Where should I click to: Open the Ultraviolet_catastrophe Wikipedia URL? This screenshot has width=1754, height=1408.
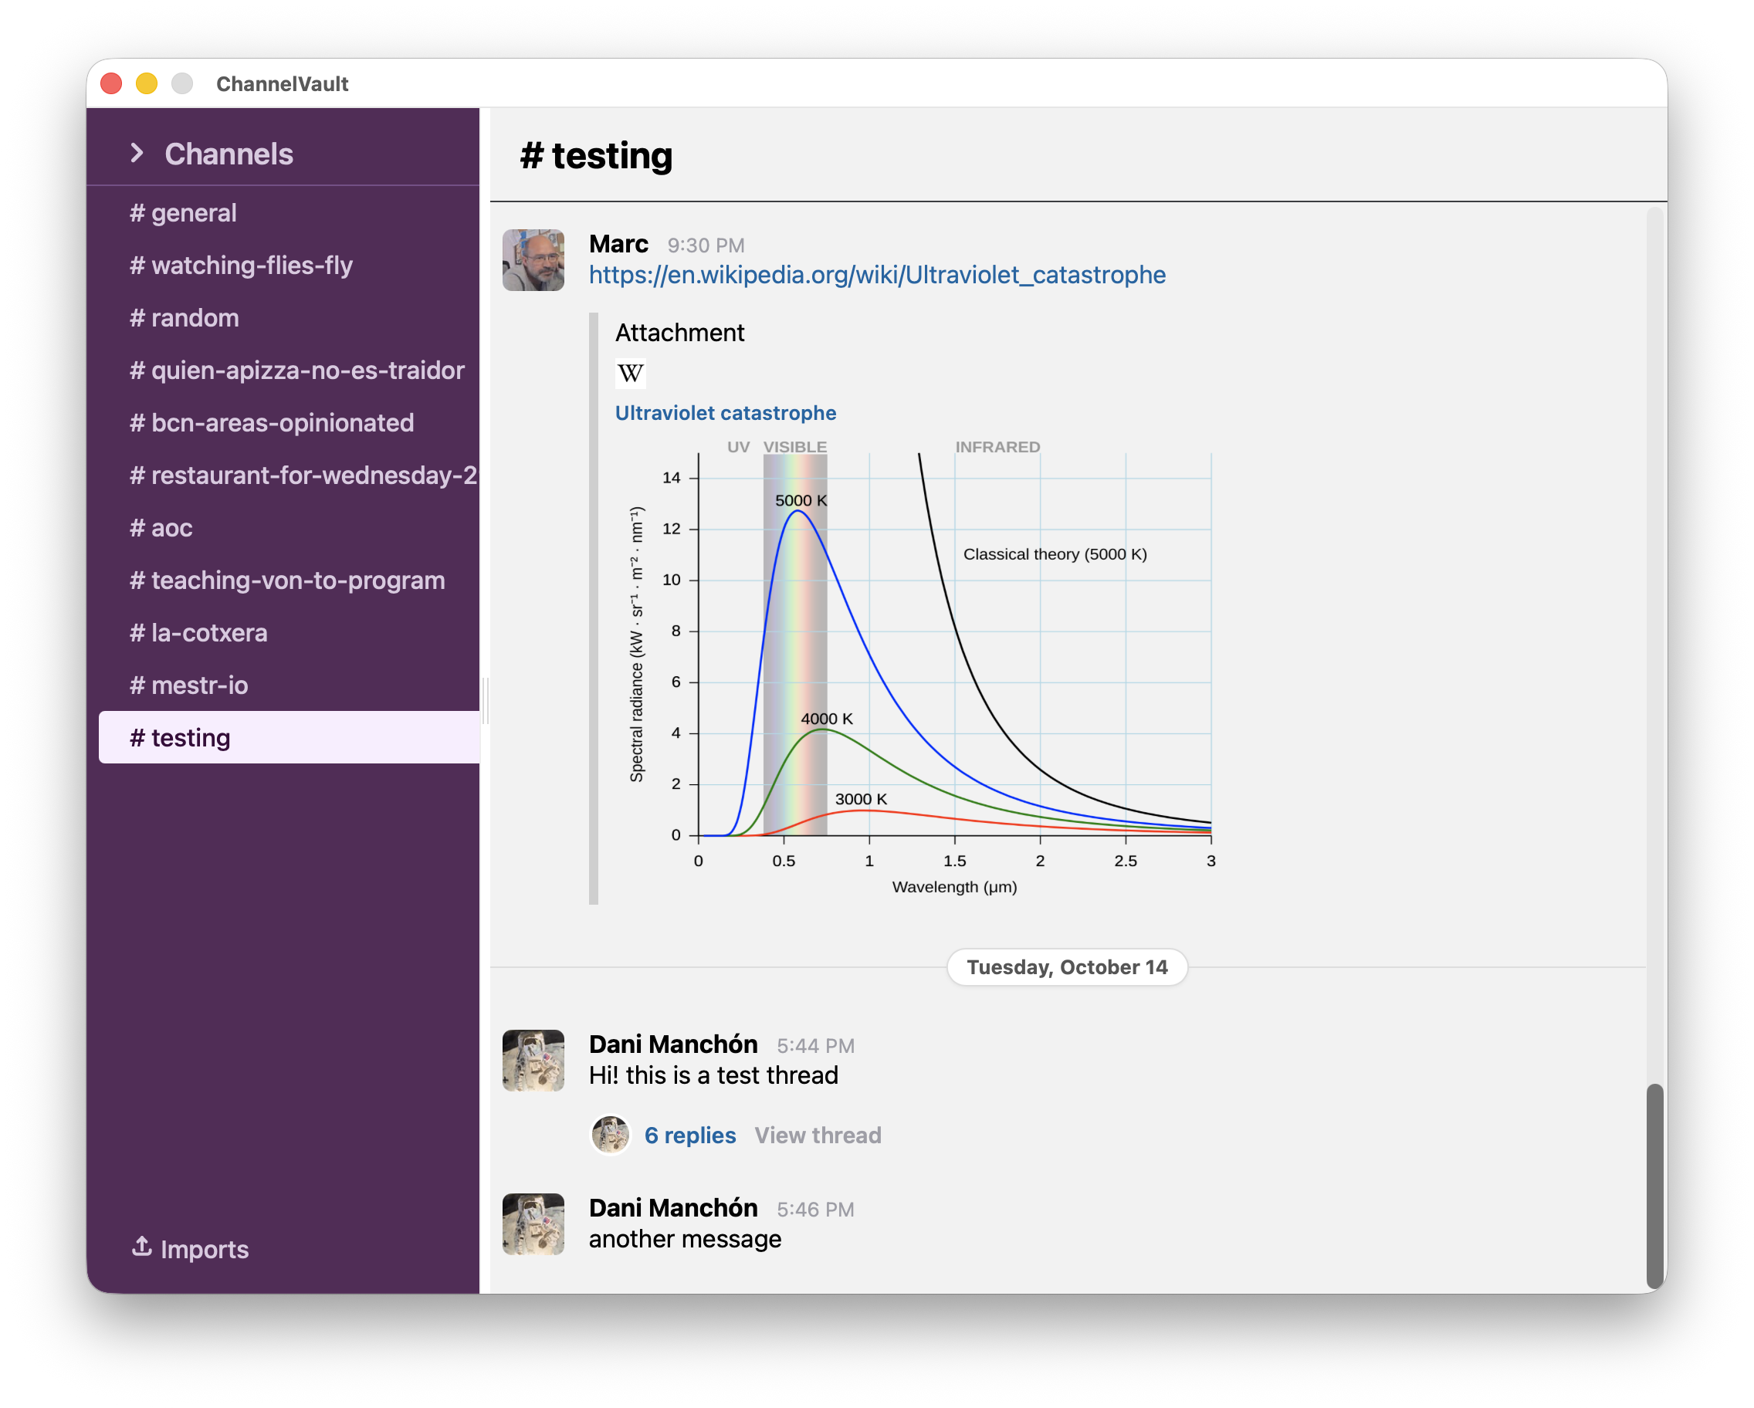tap(877, 275)
